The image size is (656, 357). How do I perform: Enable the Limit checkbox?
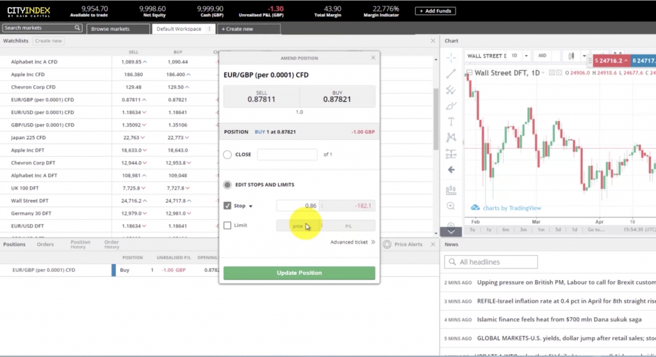pyautogui.click(x=227, y=226)
